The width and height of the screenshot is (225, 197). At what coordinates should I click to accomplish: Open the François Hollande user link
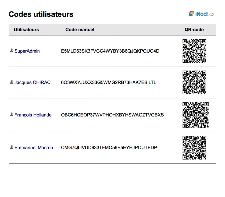[33, 115]
